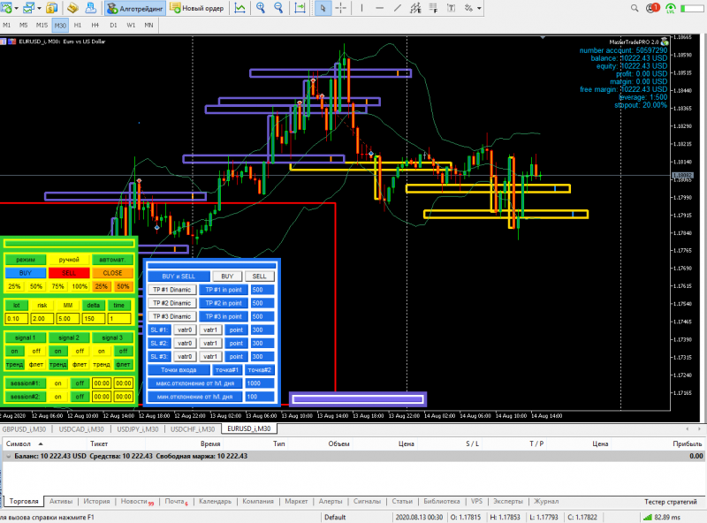Switch mode to автомат.
The height and width of the screenshot is (523, 707).
pos(112,260)
